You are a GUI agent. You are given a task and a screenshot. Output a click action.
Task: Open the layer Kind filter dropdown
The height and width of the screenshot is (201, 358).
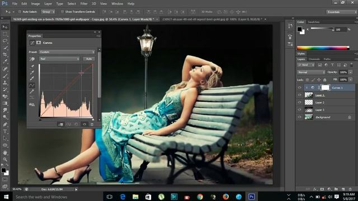click(306, 65)
